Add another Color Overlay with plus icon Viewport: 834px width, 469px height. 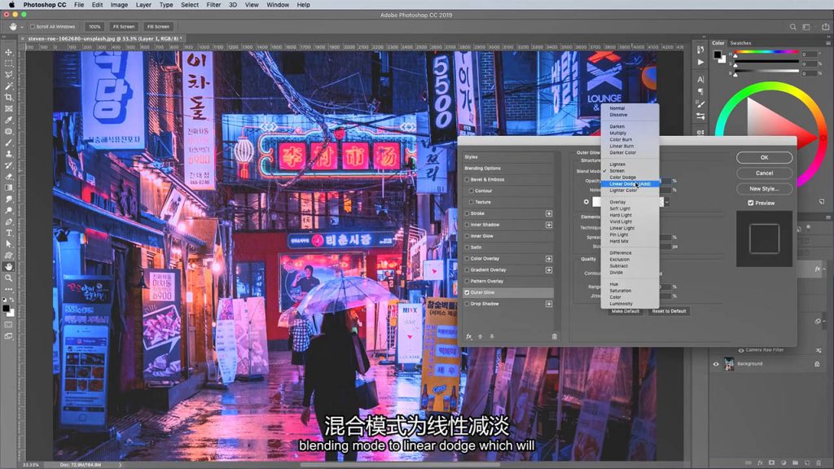549,258
